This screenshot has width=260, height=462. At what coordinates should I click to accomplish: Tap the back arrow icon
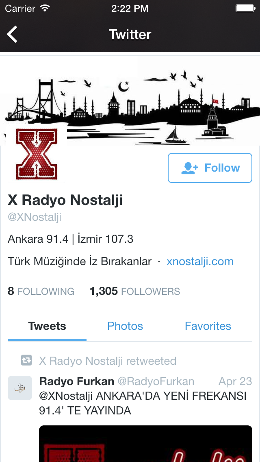(x=12, y=34)
